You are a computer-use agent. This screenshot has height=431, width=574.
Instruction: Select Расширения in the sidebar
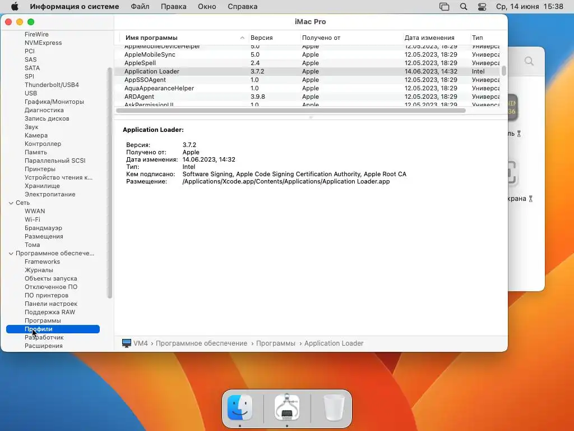pyautogui.click(x=44, y=346)
